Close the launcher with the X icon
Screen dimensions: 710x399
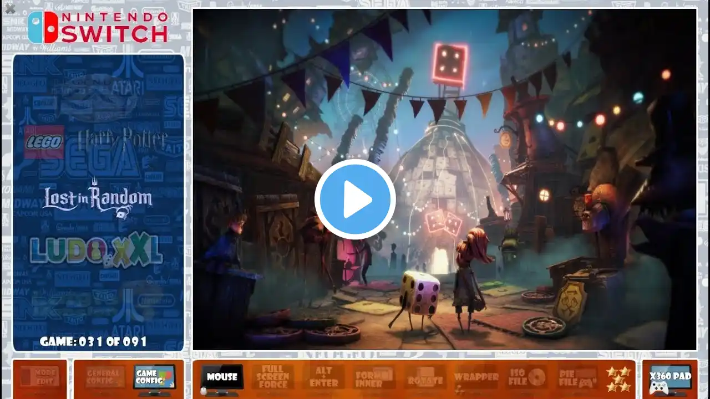[x=9, y=8]
